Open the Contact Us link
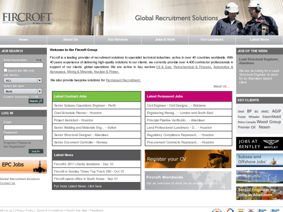The width and height of the screenshot is (283, 212). (7, 183)
